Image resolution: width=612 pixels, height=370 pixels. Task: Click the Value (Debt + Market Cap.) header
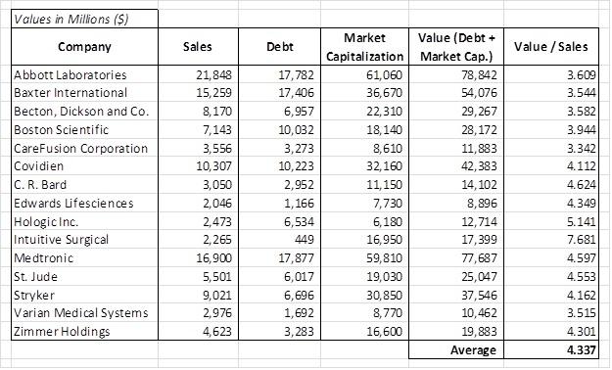(x=456, y=46)
